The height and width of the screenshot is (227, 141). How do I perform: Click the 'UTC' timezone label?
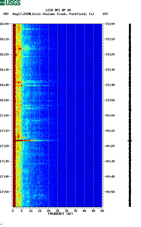pos(105,14)
